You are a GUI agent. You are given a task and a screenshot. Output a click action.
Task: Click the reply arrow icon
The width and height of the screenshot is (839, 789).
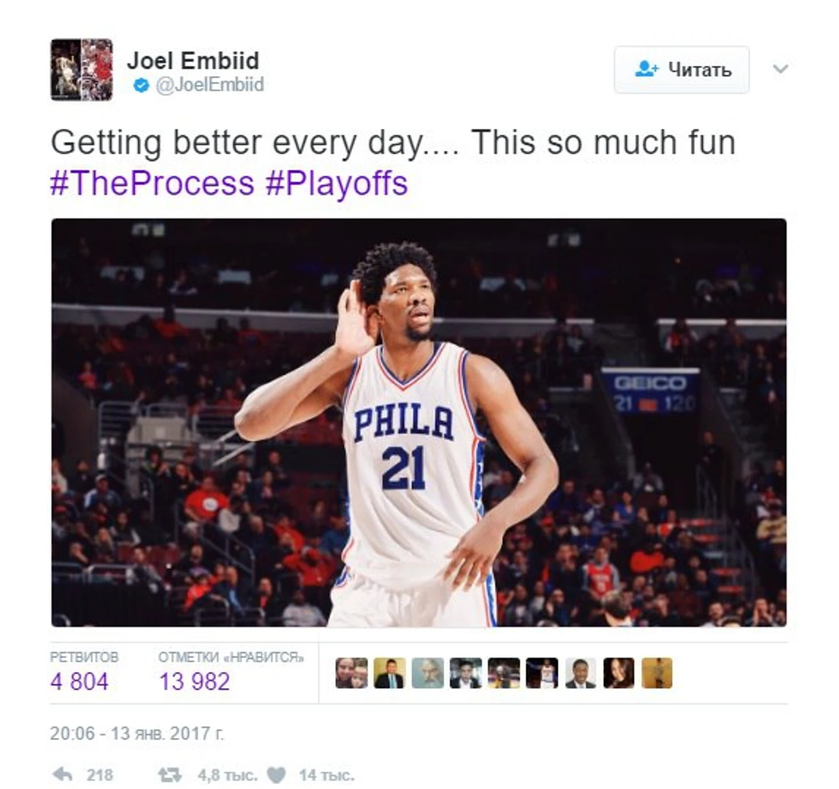click(x=62, y=774)
